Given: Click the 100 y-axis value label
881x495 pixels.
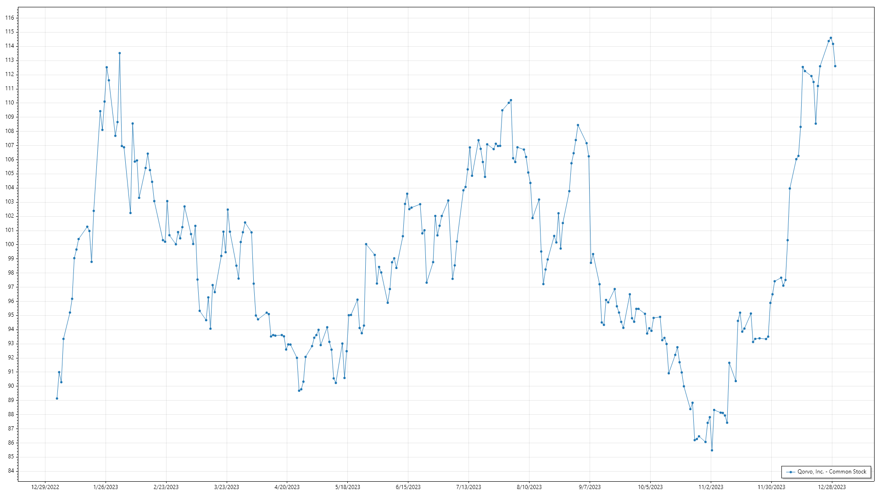Looking at the screenshot, I should [10, 244].
